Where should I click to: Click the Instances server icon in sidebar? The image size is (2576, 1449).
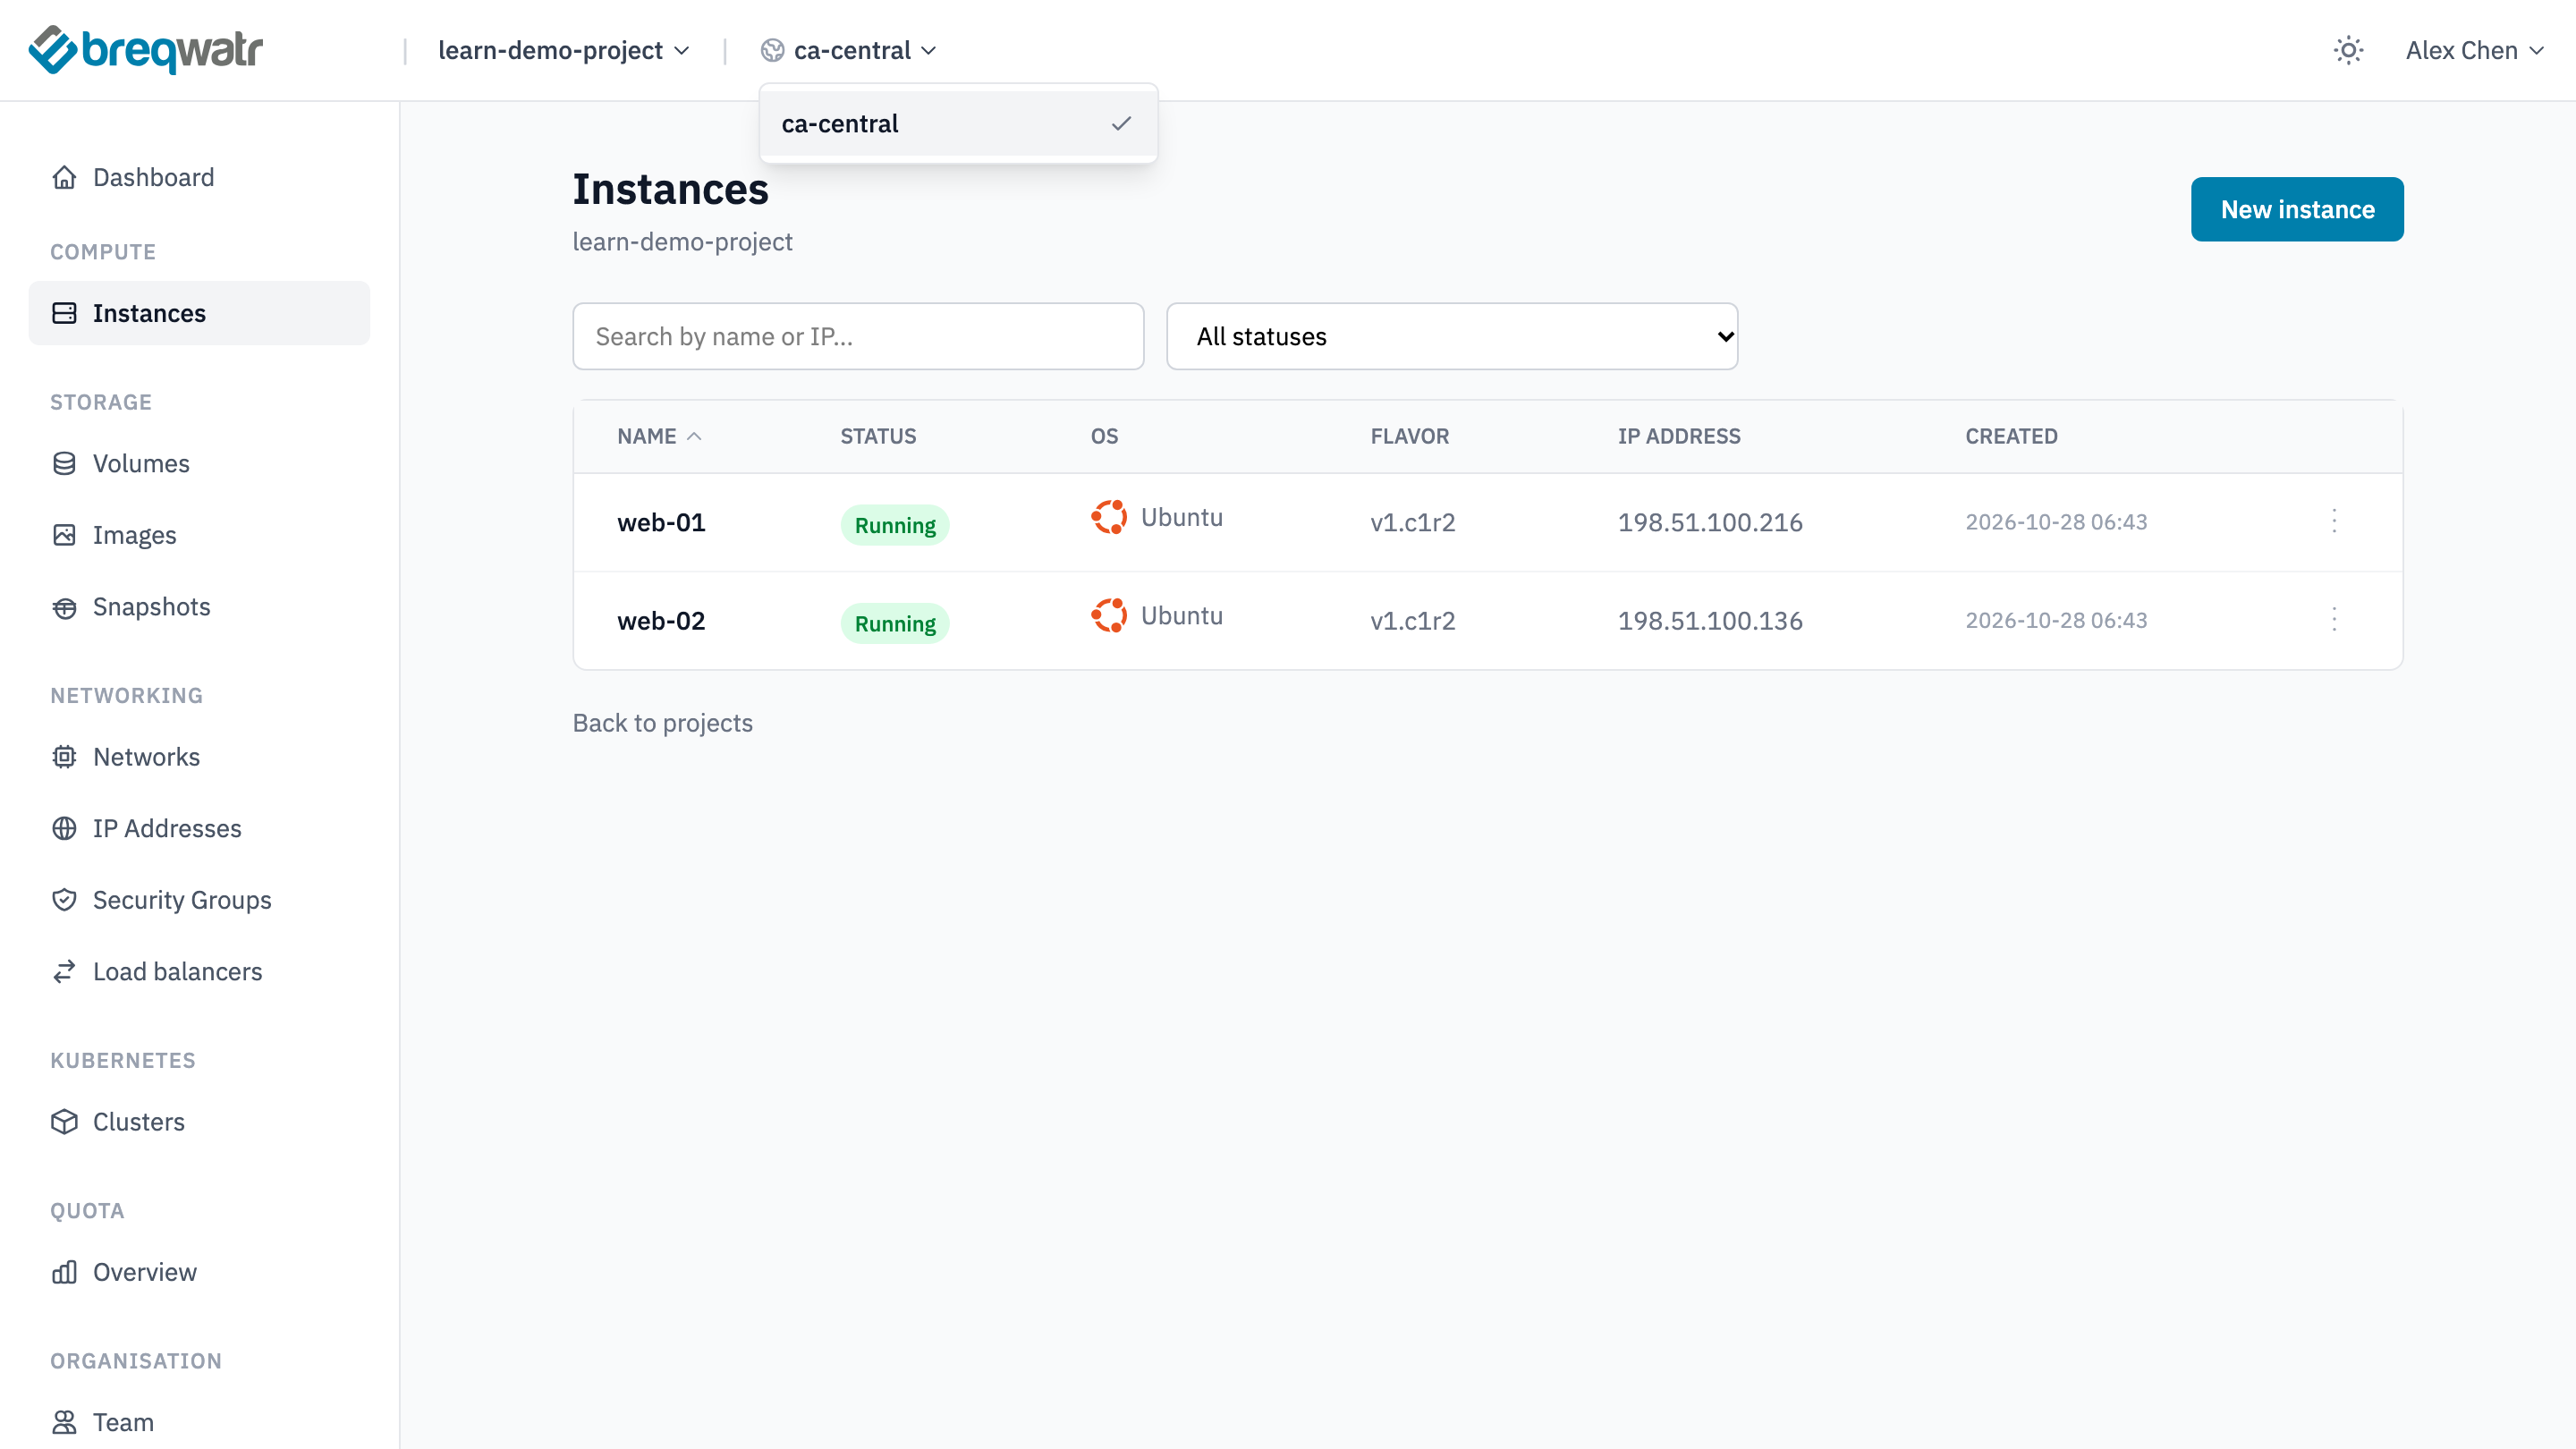coord(64,313)
